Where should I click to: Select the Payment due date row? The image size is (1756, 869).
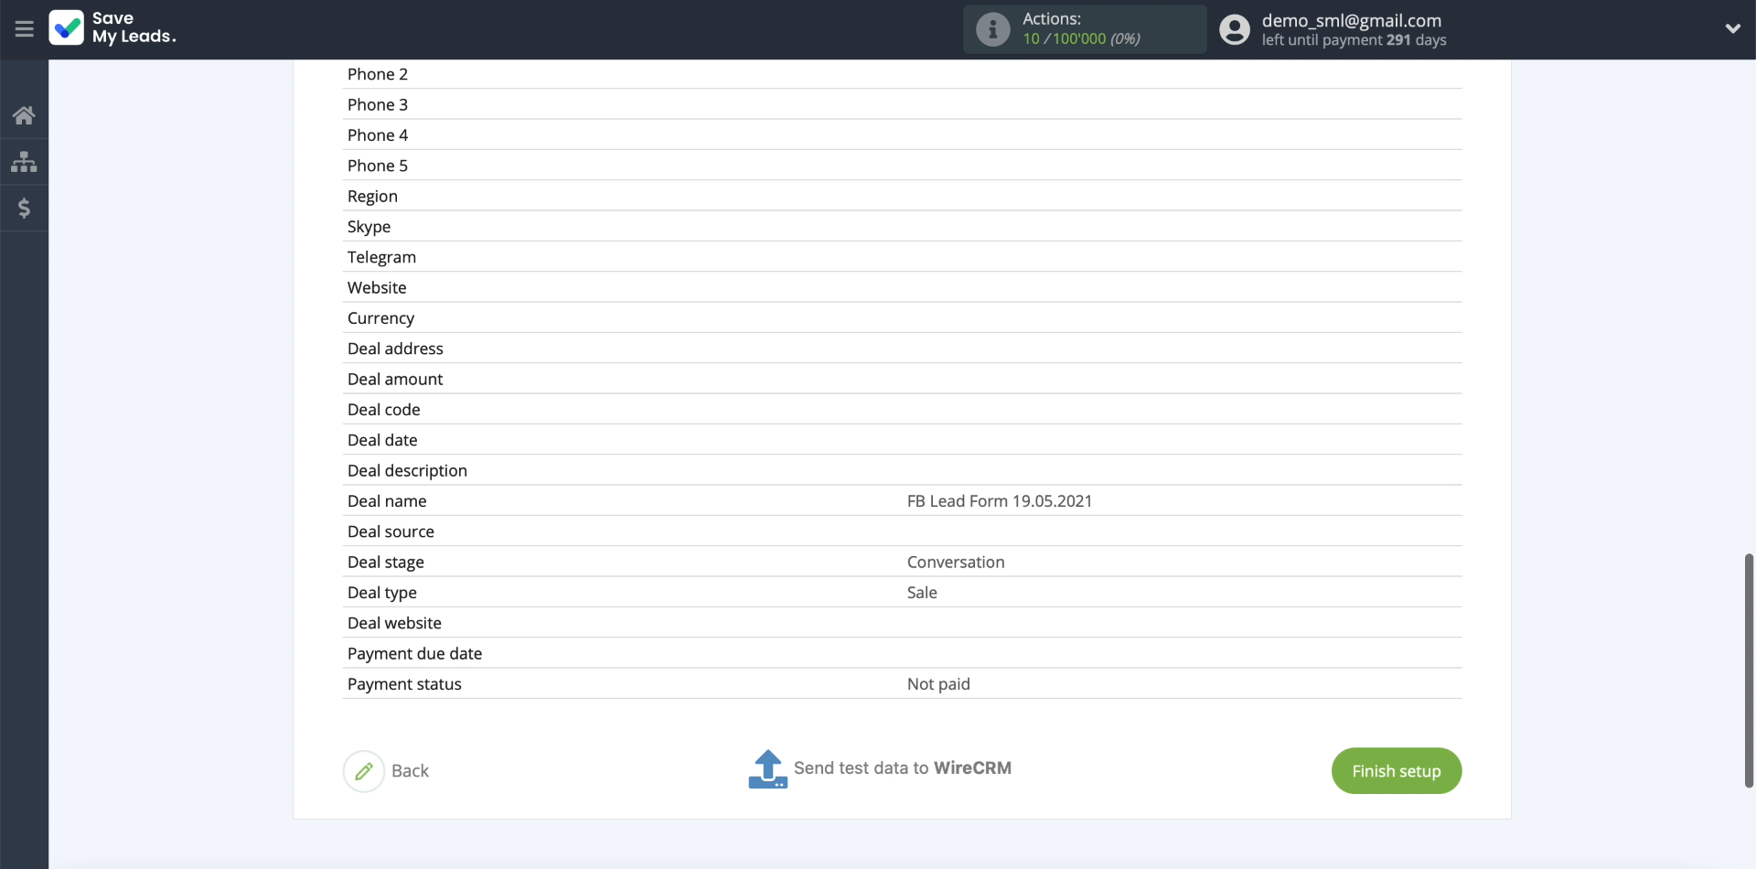pos(902,653)
